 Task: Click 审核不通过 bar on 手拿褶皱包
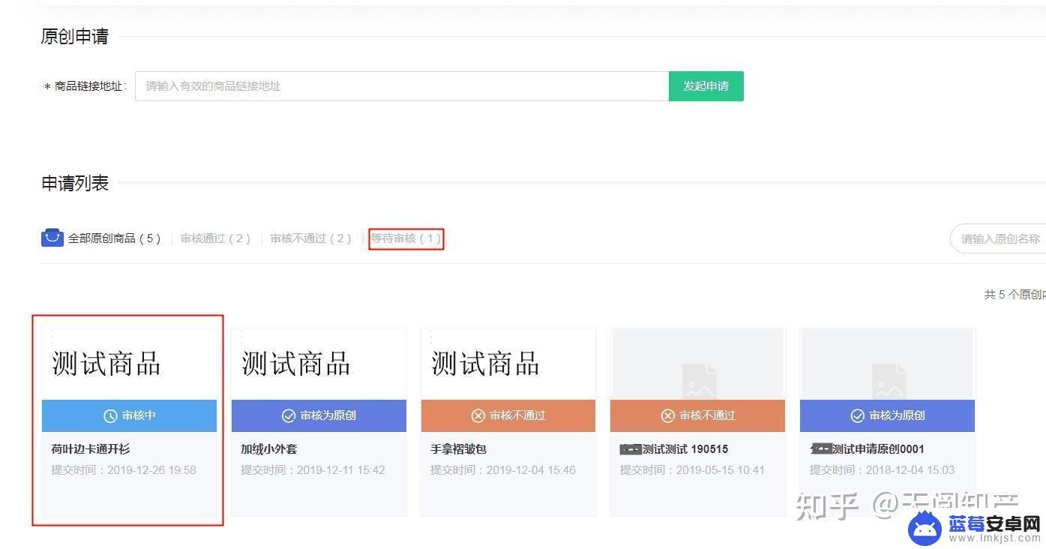508,415
